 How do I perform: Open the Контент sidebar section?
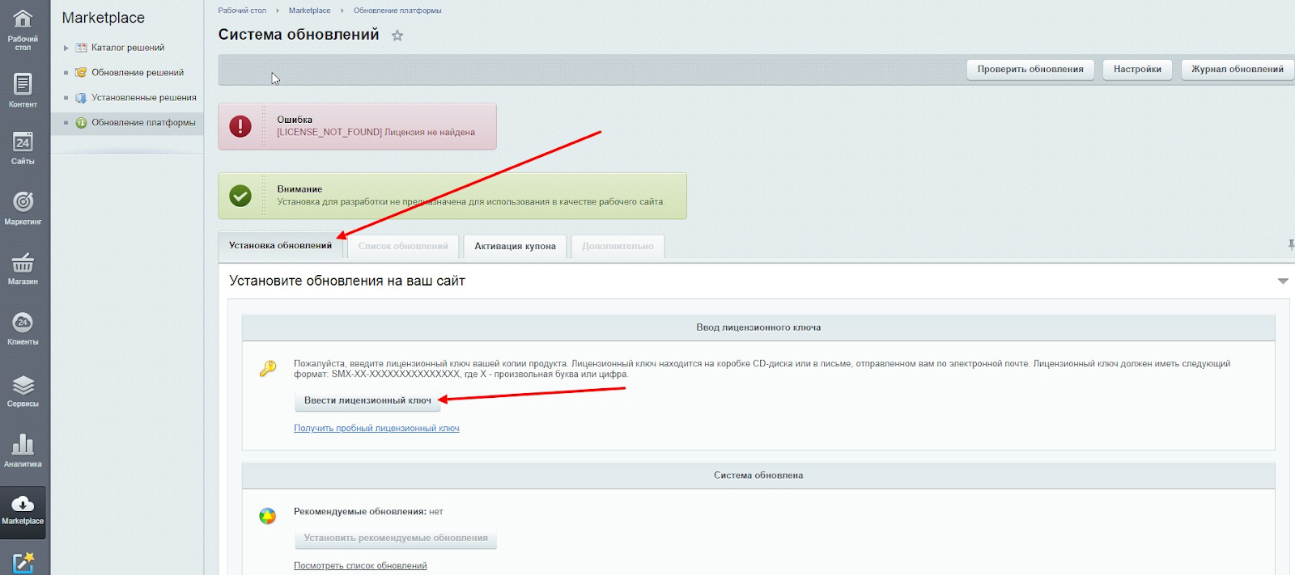click(23, 91)
